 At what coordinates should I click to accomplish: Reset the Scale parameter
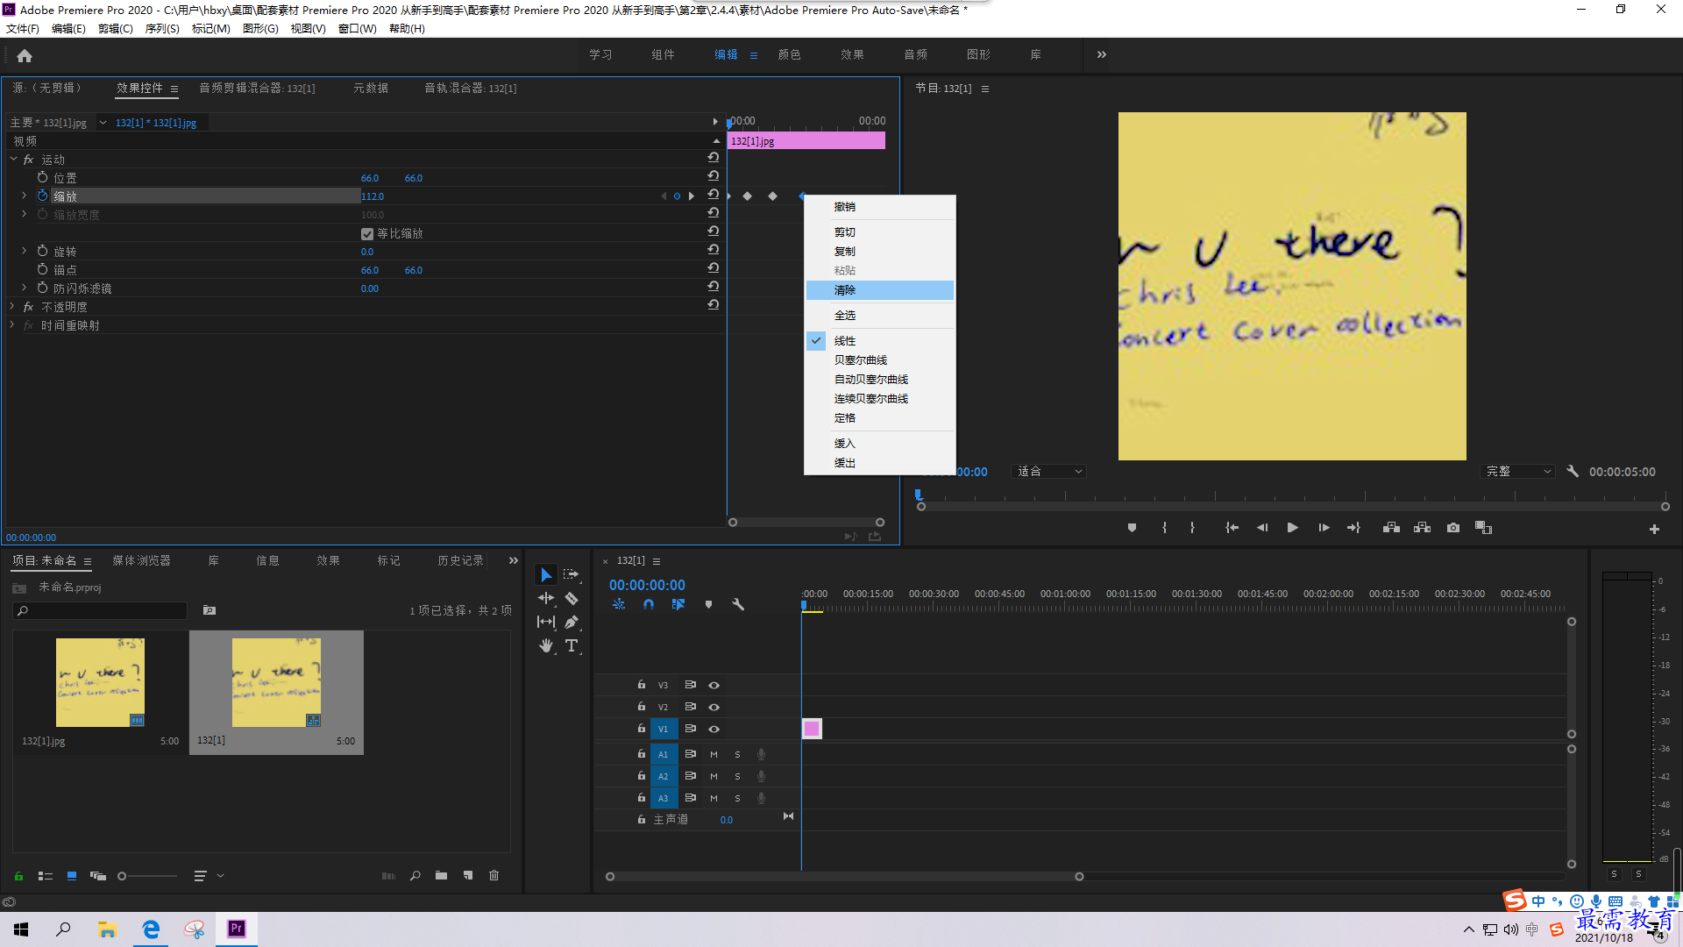pos(714,195)
